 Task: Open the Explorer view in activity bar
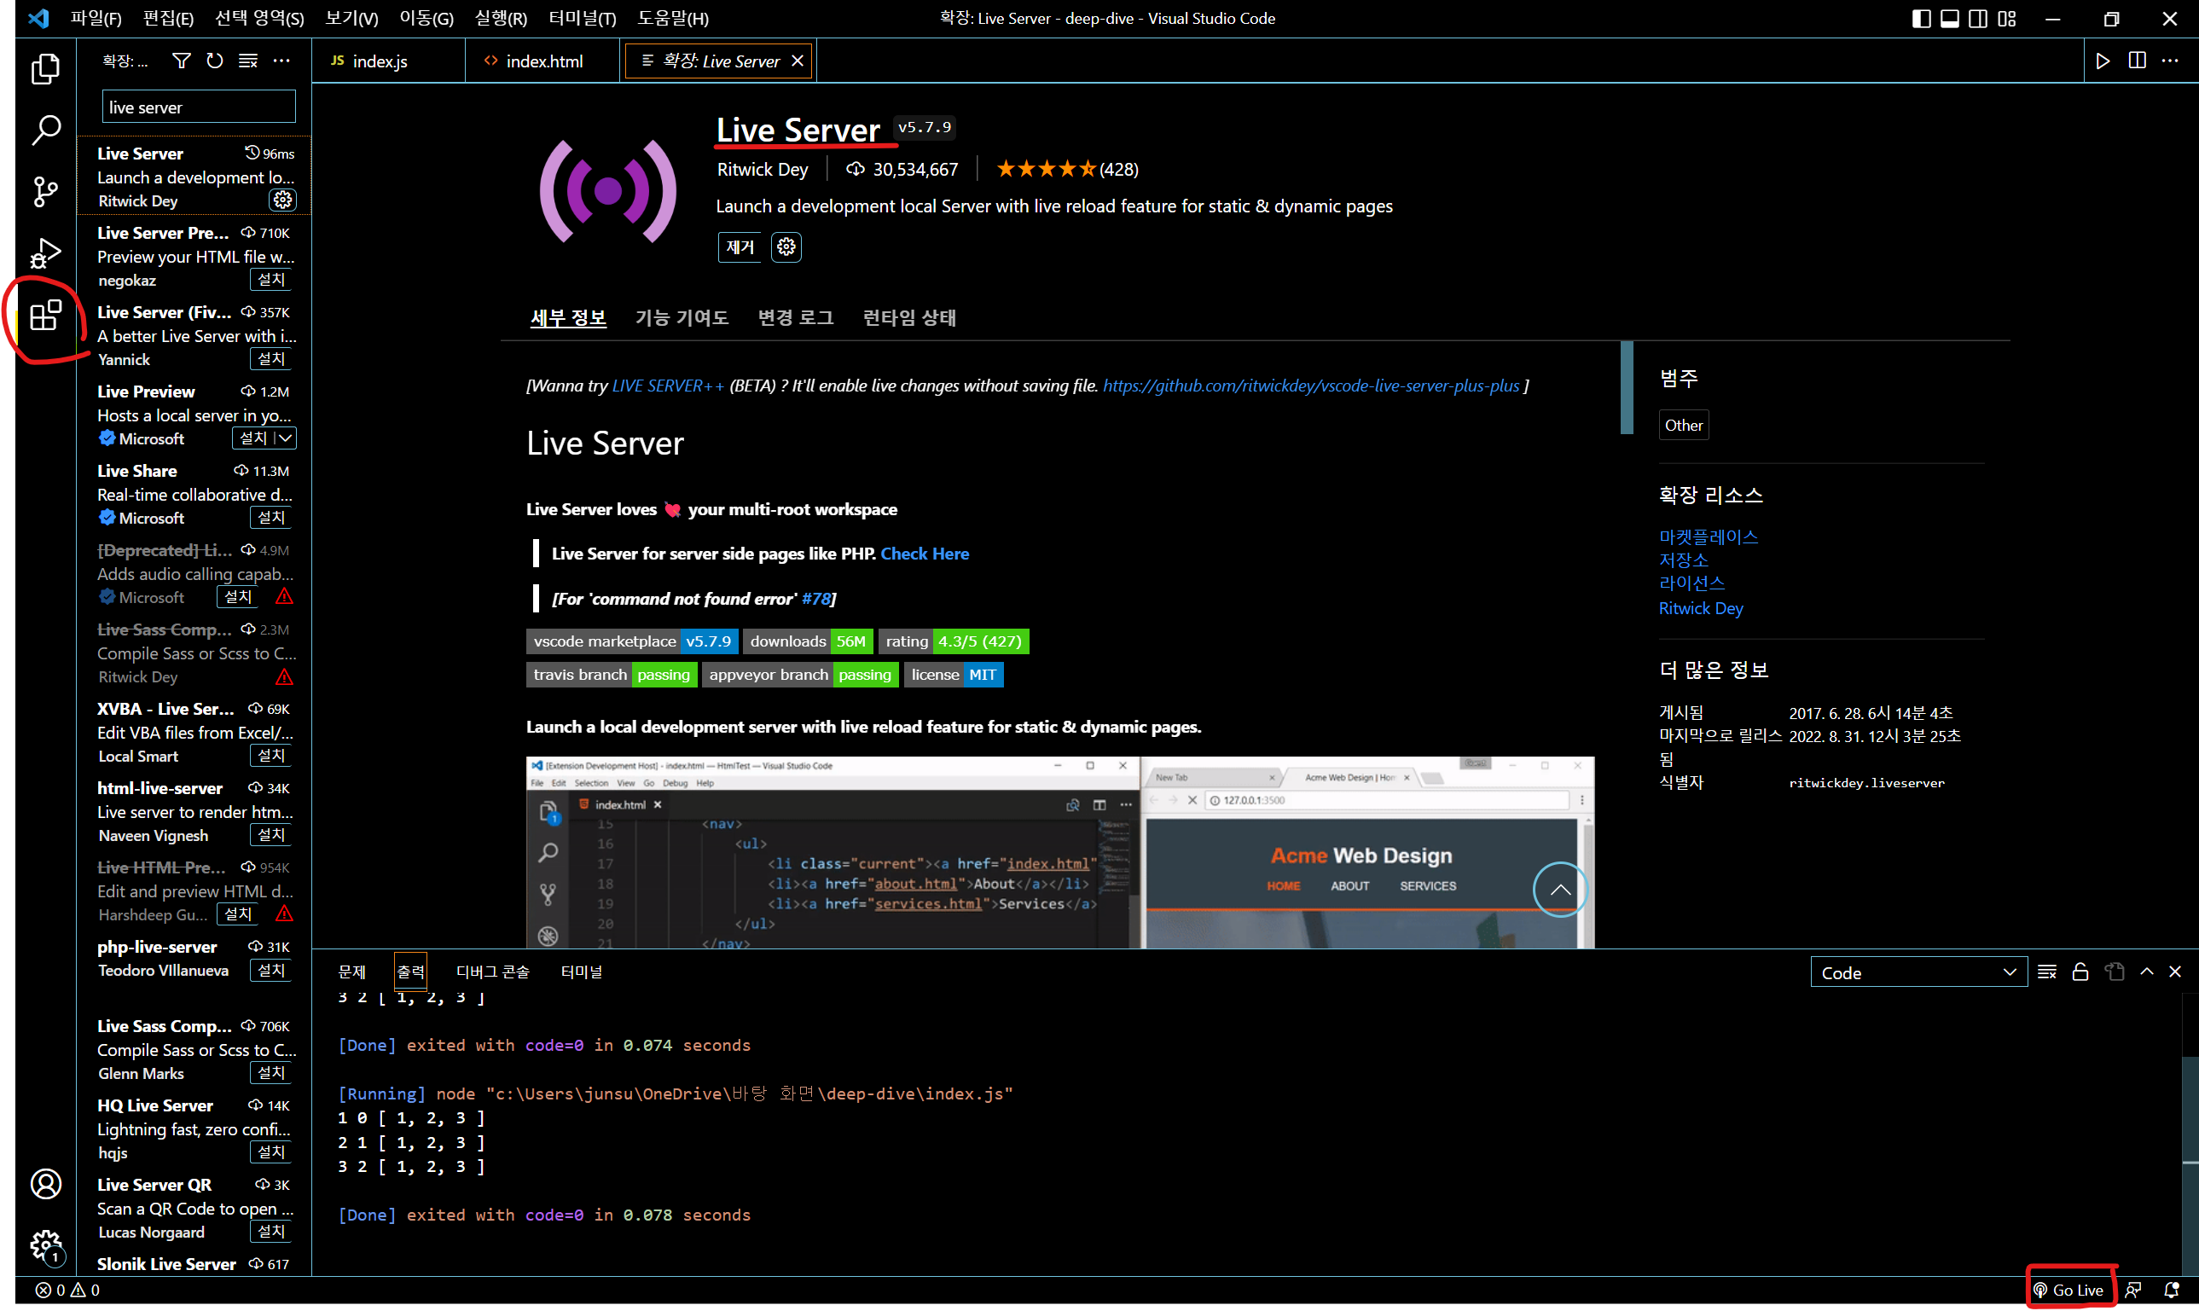coord(45,69)
